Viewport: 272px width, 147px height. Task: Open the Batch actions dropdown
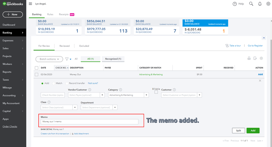point(49,59)
